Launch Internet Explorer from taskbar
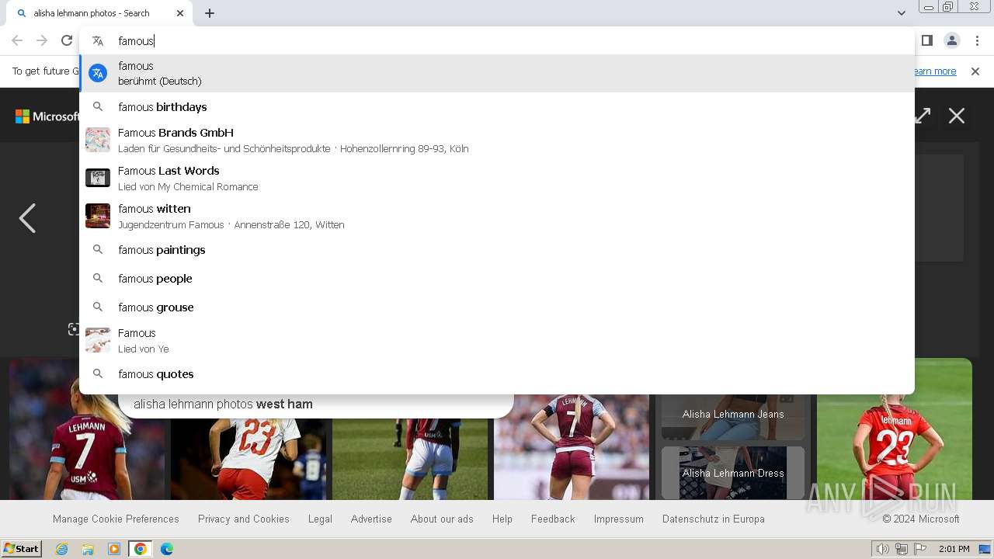Screen dimensions: 994x559 [x=61, y=549]
